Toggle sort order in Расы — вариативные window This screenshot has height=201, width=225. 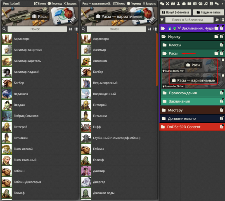tap(149, 29)
